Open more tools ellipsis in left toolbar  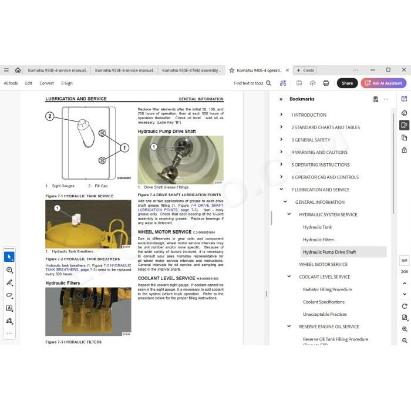click(9, 333)
